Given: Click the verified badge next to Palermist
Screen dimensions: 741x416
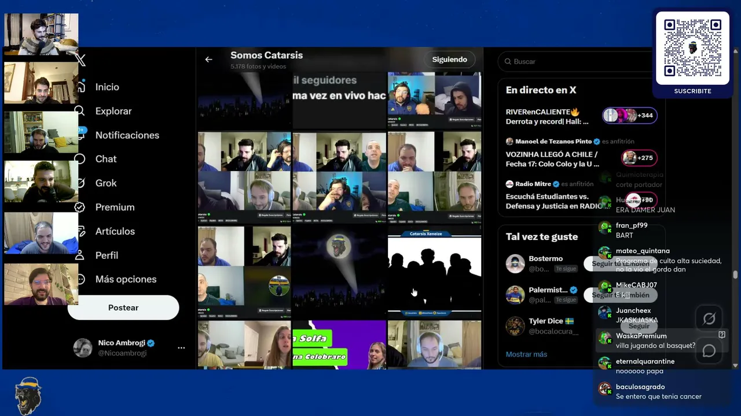Looking at the screenshot, I should tap(574, 290).
